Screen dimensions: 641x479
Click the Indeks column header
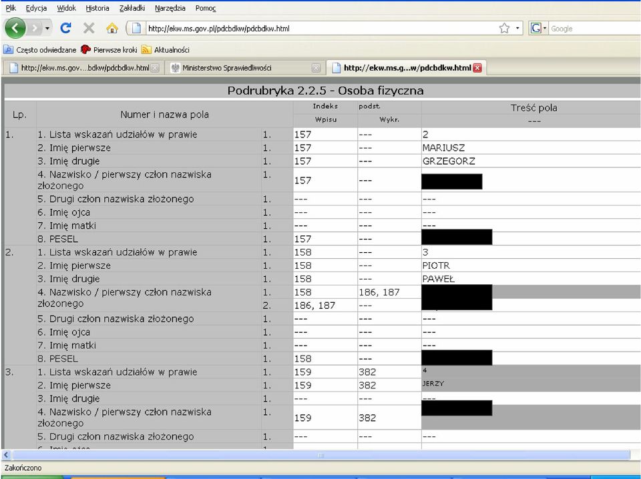click(325, 106)
